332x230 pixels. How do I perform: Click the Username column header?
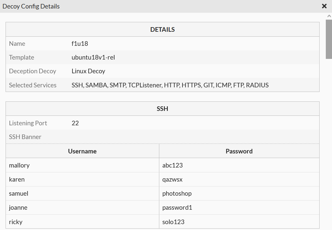[82, 151]
